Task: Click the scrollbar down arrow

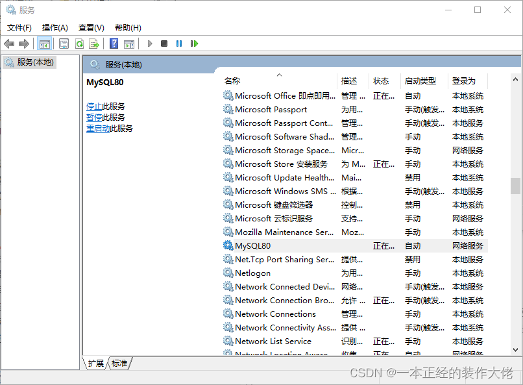Action: (515, 350)
